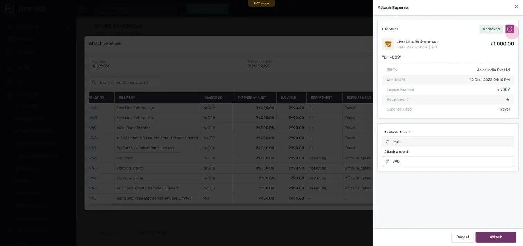Open expense link VN11 in the table
Screen dimensions: 523x246
[93, 108]
